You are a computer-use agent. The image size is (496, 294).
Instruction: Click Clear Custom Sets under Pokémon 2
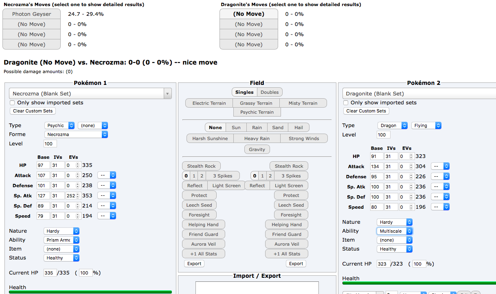[x=366, y=111]
